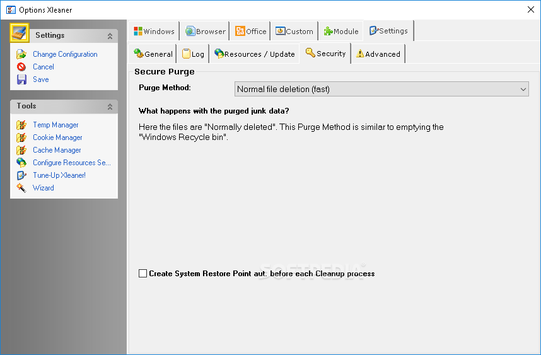This screenshot has height=355, width=541.
Task: Switch to the Windows tab
Action: (x=154, y=32)
